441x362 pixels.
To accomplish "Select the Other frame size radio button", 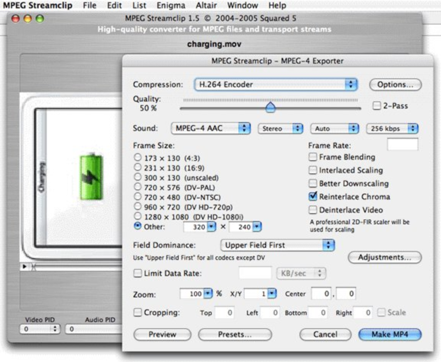I will click(138, 226).
